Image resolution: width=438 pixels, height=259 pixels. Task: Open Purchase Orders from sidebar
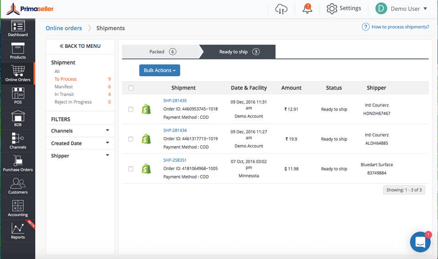pyautogui.click(x=18, y=164)
